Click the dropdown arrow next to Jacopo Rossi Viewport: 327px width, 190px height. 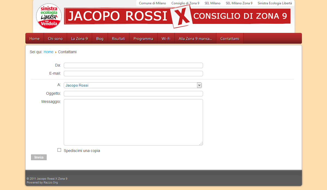pos(199,85)
